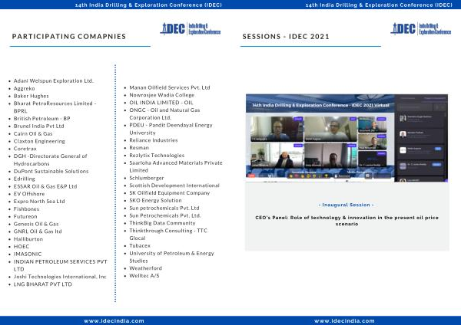Open the virtual conference screenshot image
Viewport: 461px width, 325px height.
tap(347, 138)
